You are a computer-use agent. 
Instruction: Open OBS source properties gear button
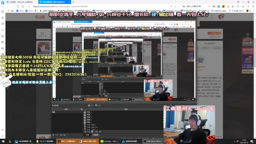[x=91, y=106]
